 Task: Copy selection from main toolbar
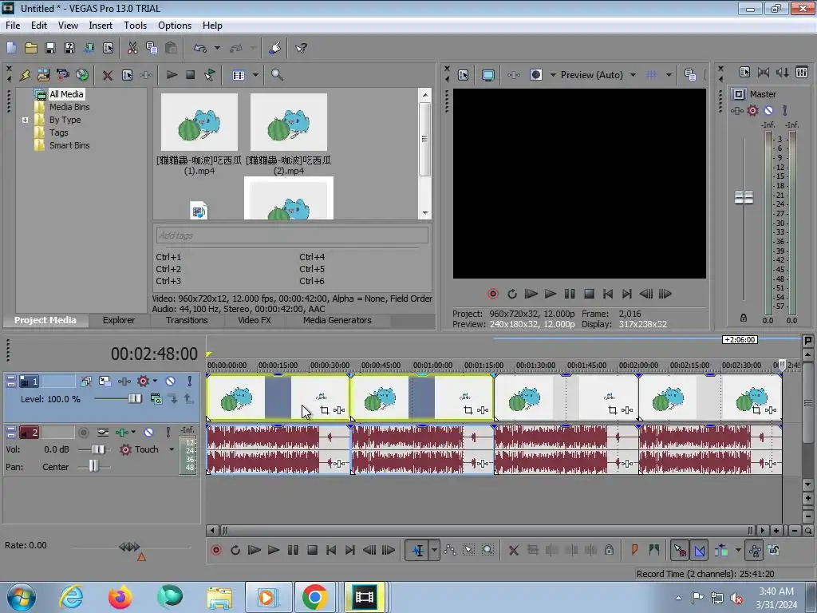point(152,48)
